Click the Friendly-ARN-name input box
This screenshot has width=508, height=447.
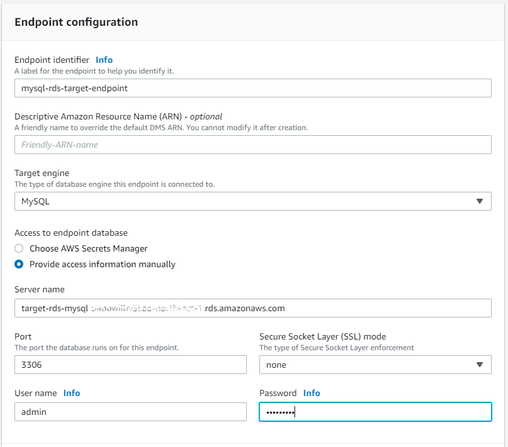[252, 145]
